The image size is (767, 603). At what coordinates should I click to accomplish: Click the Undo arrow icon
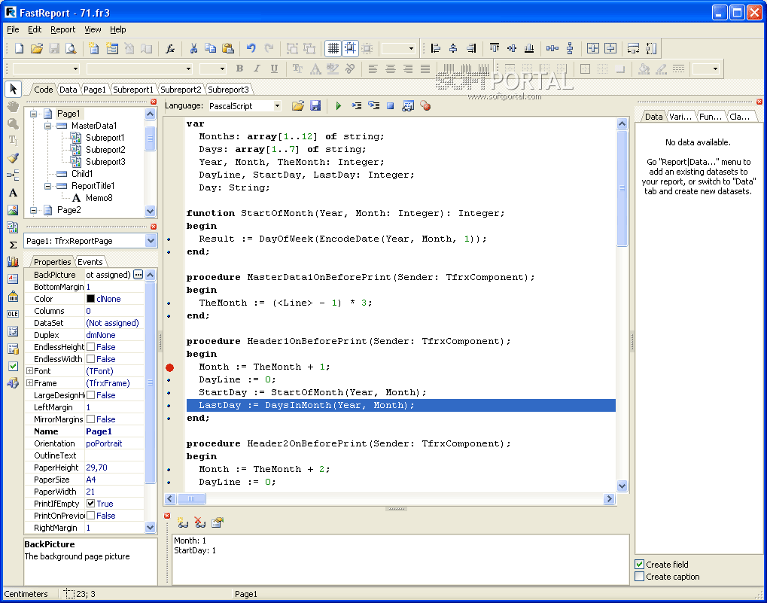pyautogui.click(x=251, y=48)
